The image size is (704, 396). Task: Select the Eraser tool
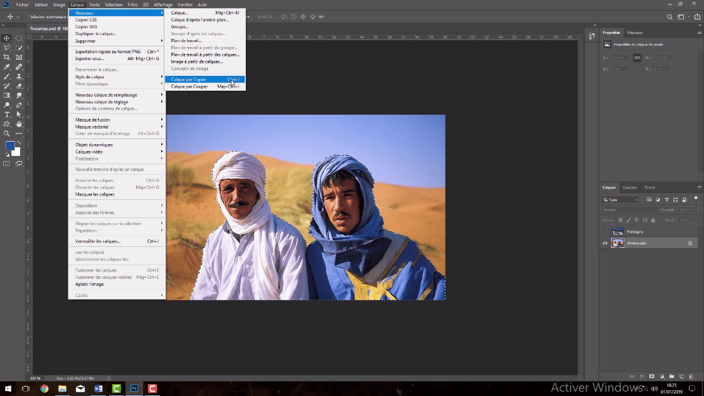click(x=19, y=86)
